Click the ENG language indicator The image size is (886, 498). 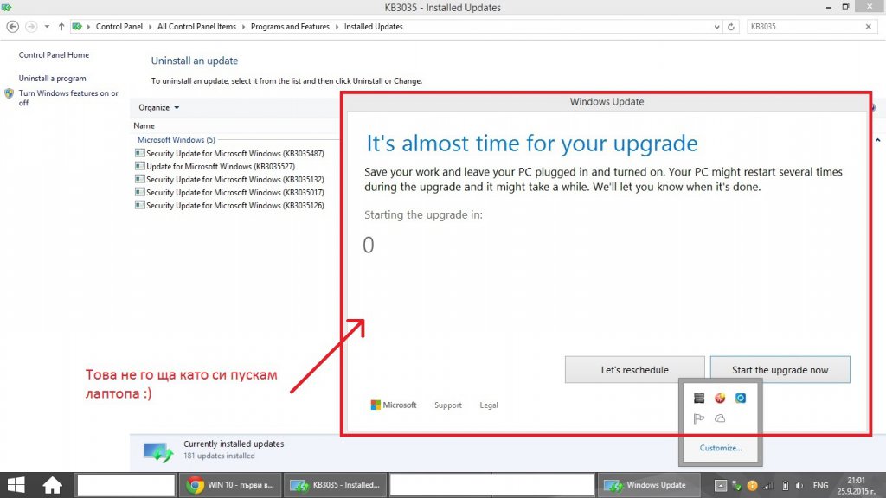tap(820, 486)
